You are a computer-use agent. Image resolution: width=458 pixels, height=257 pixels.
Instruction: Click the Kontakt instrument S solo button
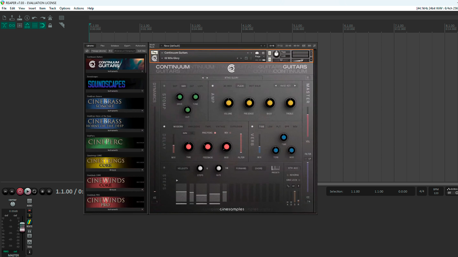[270, 53]
